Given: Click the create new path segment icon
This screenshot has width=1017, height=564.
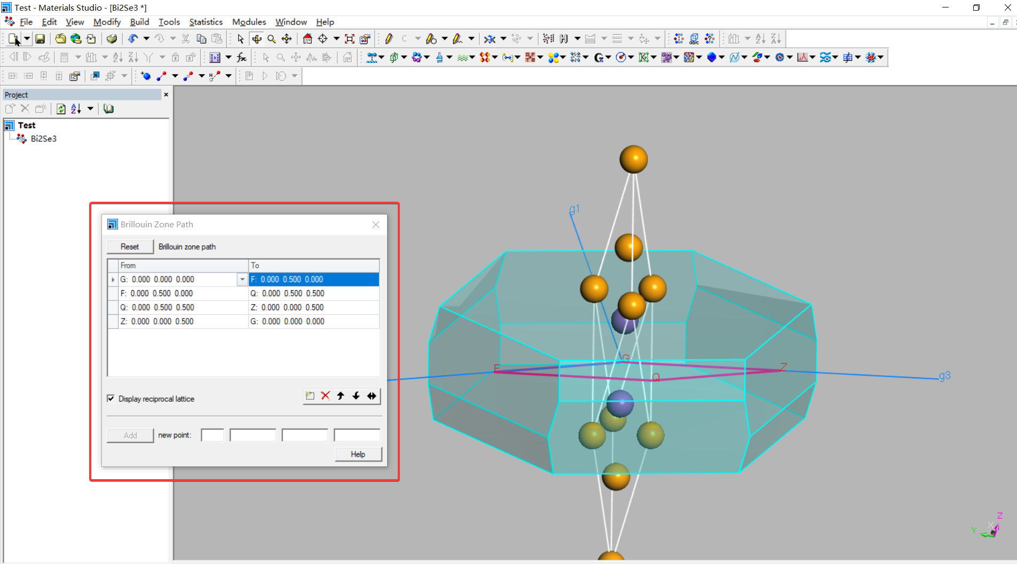Looking at the screenshot, I should pos(310,396).
